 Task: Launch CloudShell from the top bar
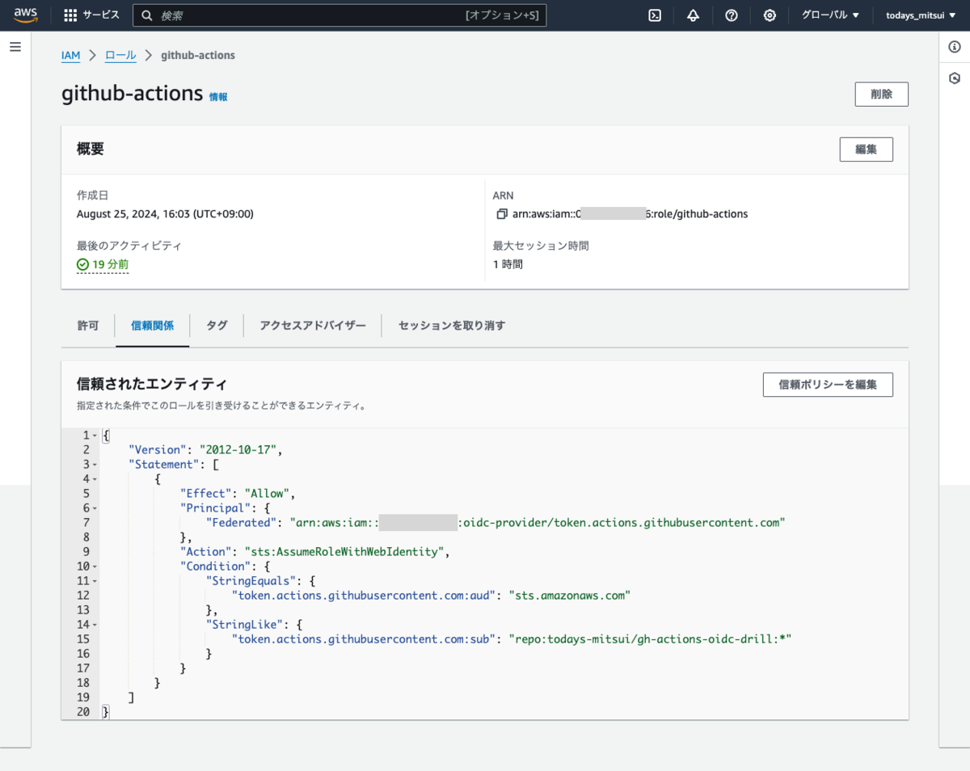click(x=654, y=15)
